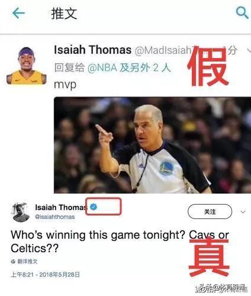251x296 pixels.
Task: Tap the back arrow icon
Action: point(18,13)
